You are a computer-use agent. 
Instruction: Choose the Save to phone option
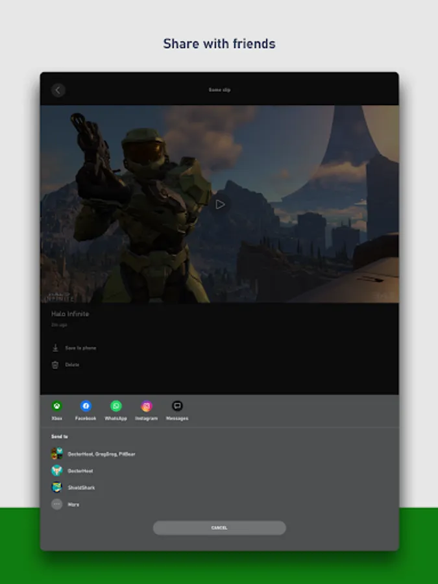click(81, 348)
